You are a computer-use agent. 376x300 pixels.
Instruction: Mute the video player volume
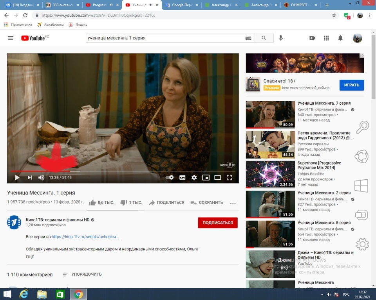point(41,177)
